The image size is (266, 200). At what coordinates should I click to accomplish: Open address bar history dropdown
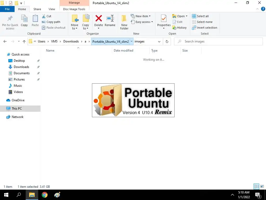pyautogui.click(x=159, y=41)
